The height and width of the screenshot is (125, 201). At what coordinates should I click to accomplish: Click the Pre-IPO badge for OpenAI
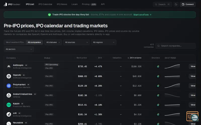[x=49, y=76]
